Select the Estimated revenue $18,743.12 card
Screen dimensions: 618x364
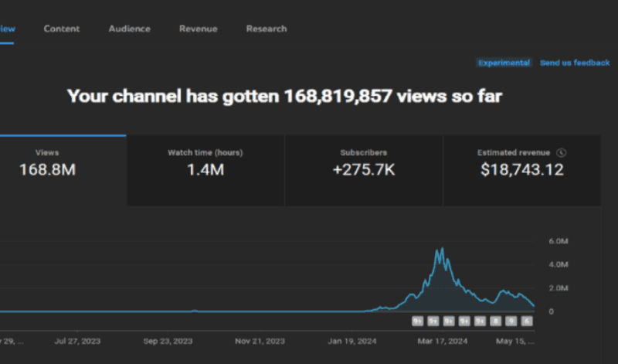(522, 170)
